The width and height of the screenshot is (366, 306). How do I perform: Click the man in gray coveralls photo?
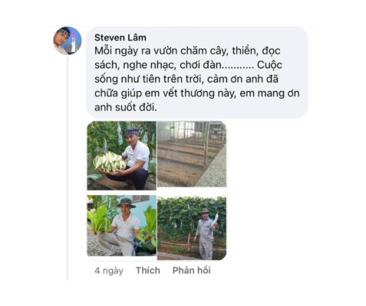click(206, 233)
